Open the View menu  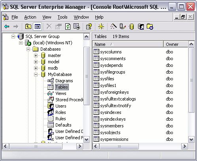pos(47,17)
